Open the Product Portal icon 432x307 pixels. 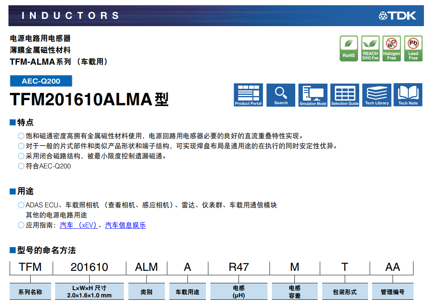248,95
